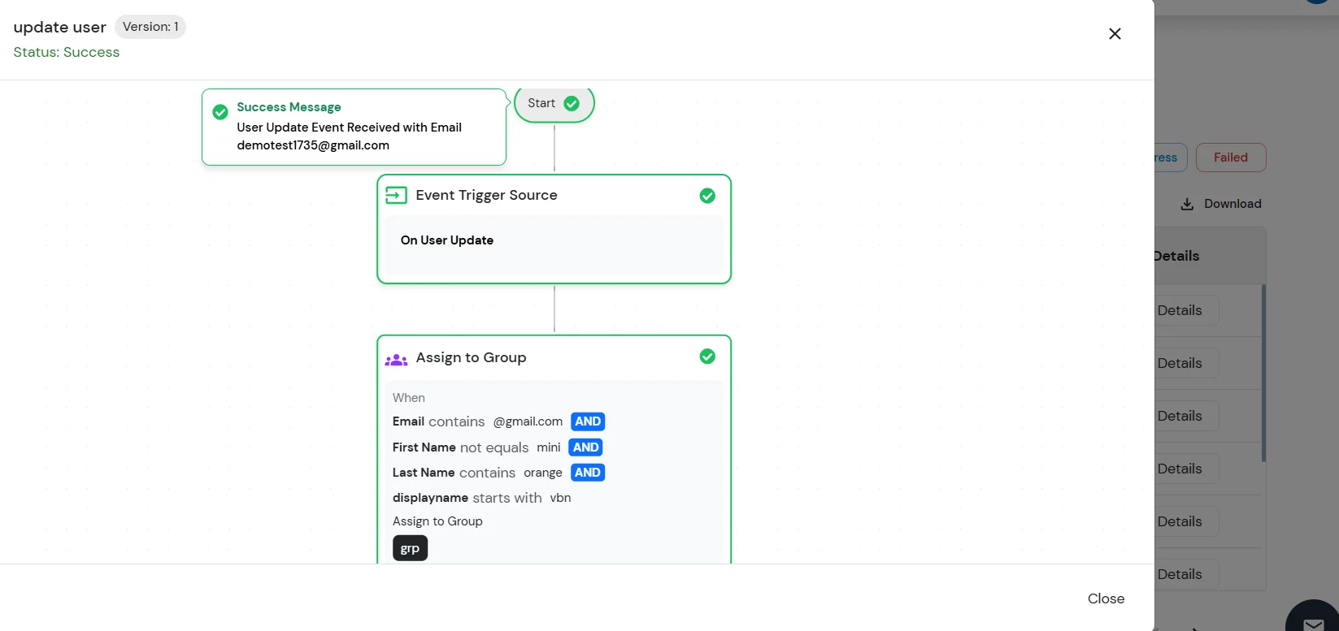The width and height of the screenshot is (1339, 631).
Task: Toggle the AND operator on the Email condition
Action: 588,421
